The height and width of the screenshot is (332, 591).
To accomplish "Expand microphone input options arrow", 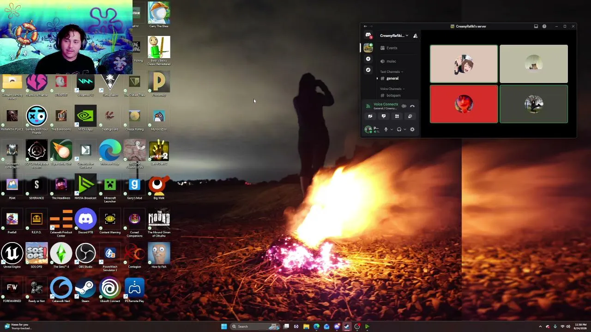I will pos(392,130).
